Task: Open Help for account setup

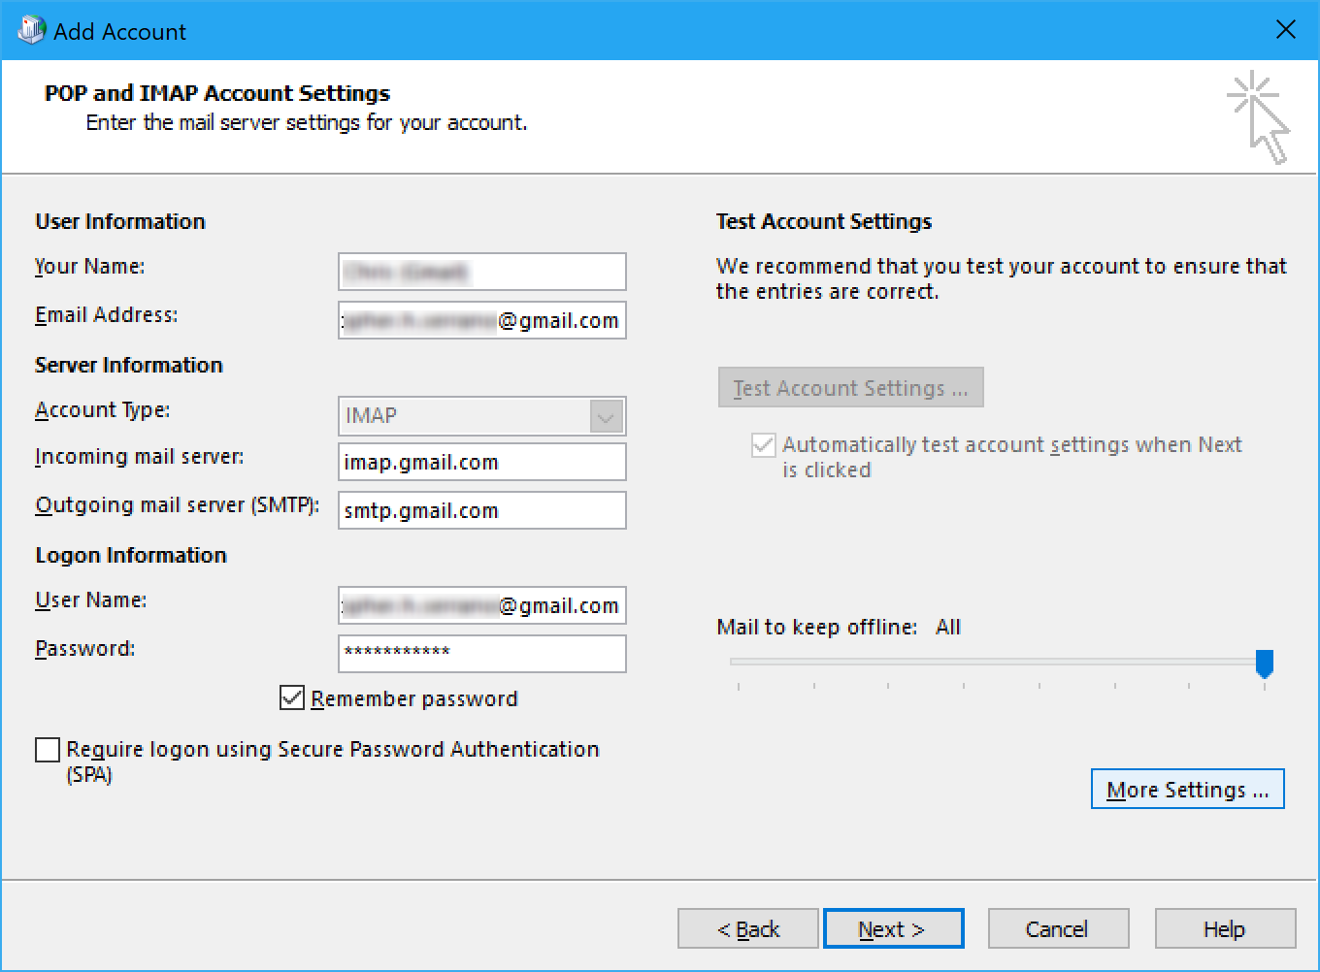Action: [x=1224, y=928]
